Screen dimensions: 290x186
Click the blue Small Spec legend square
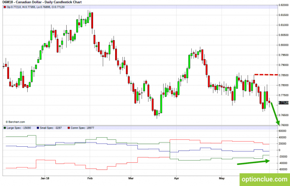pos(38,128)
